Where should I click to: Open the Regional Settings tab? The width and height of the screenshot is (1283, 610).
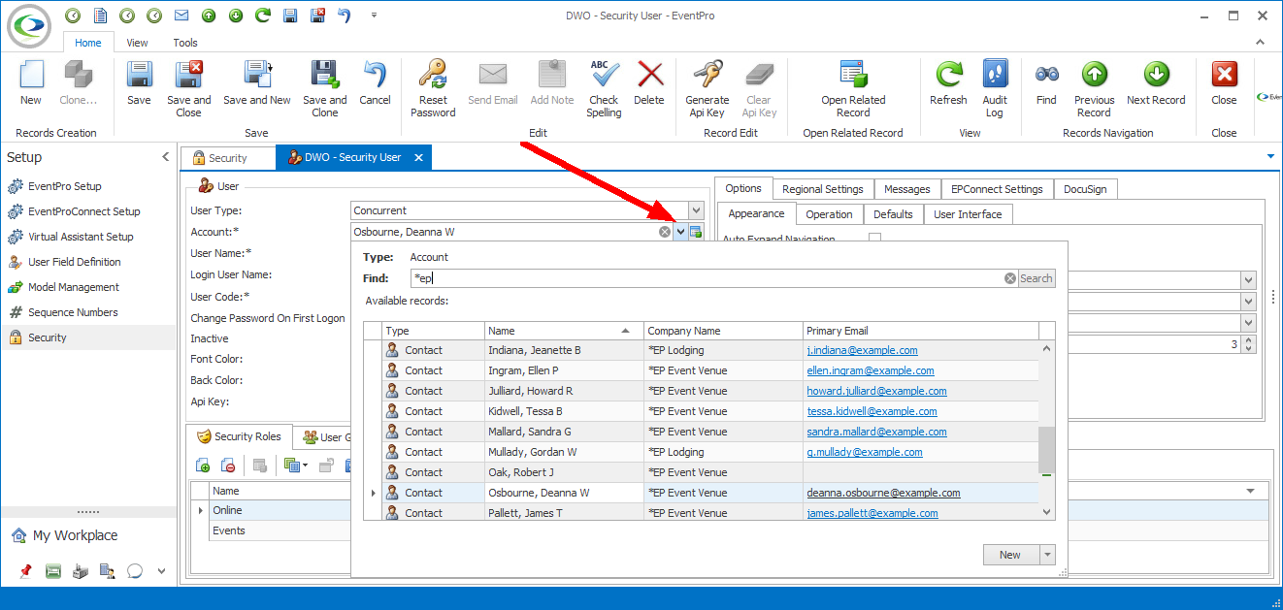tap(823, 189)
